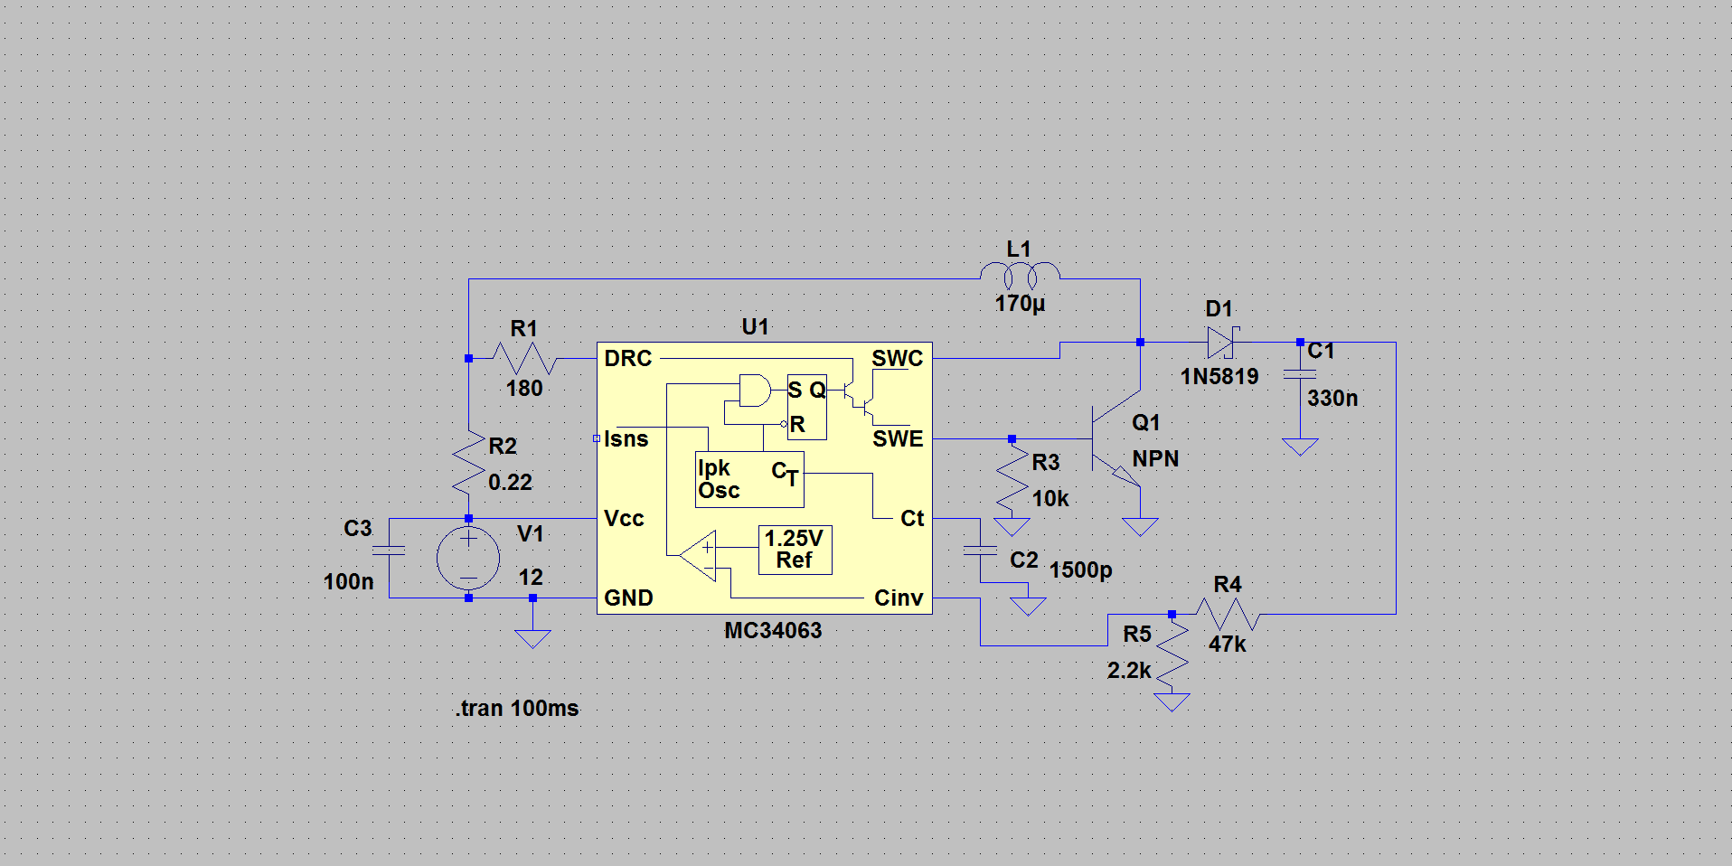Viewport: 1732px width, 866px height.
Task: Select the 1500p value of C2
Action: coord(1080,570)
